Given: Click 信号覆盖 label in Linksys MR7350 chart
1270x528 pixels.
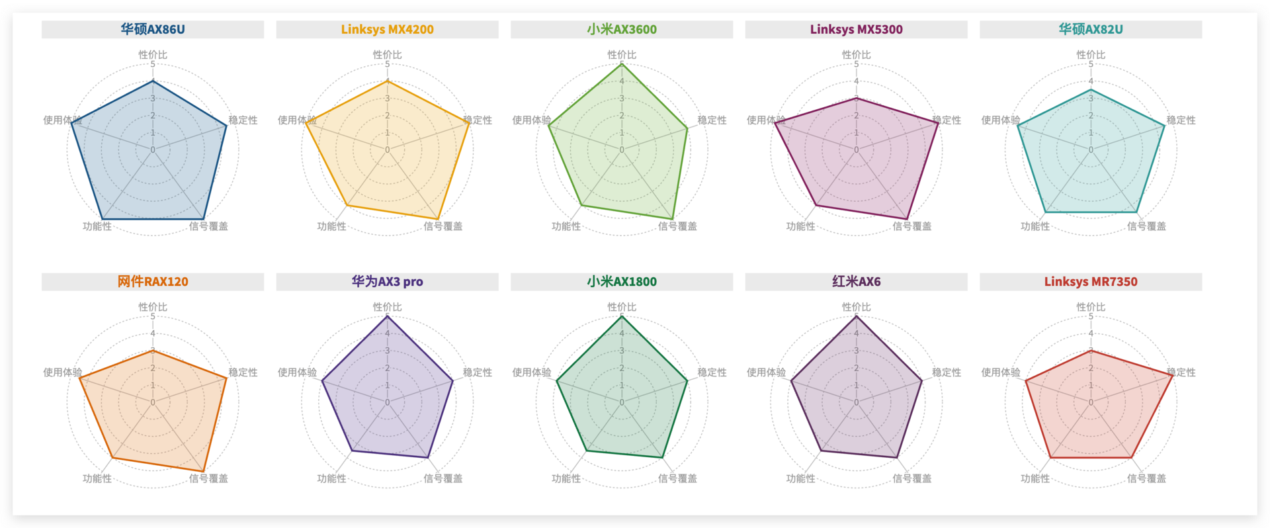Looking at the screenshot, I should (x=1146, y=478).
